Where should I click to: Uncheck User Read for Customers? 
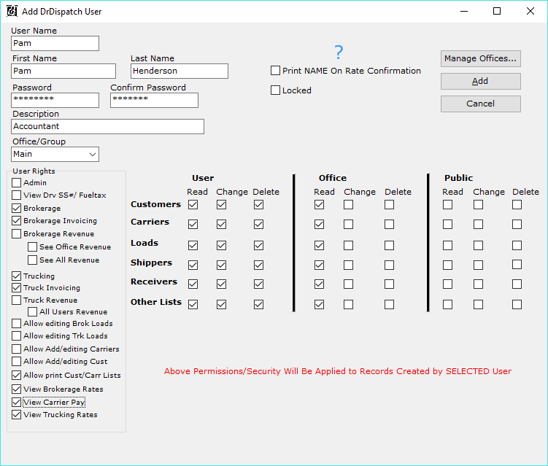(193, 204)
